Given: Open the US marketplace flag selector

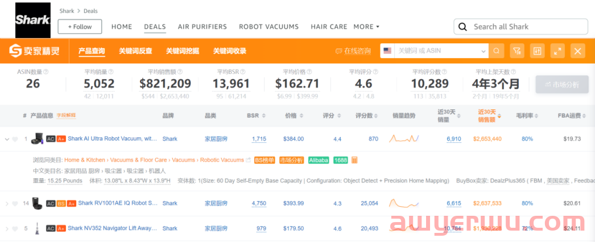Looking at the screenshot, I should (387, 51).
